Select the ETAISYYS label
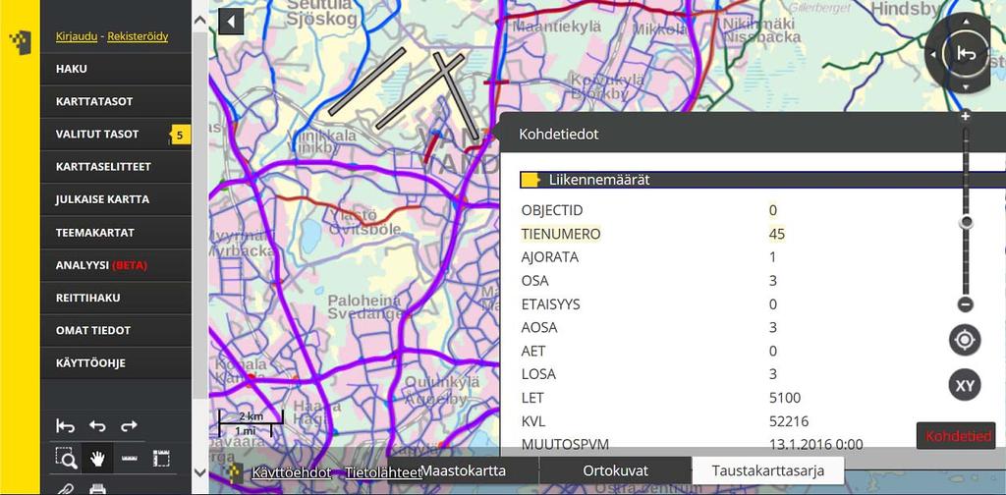1006x495 pixels. pyautogui.click(x=550, y=303)
